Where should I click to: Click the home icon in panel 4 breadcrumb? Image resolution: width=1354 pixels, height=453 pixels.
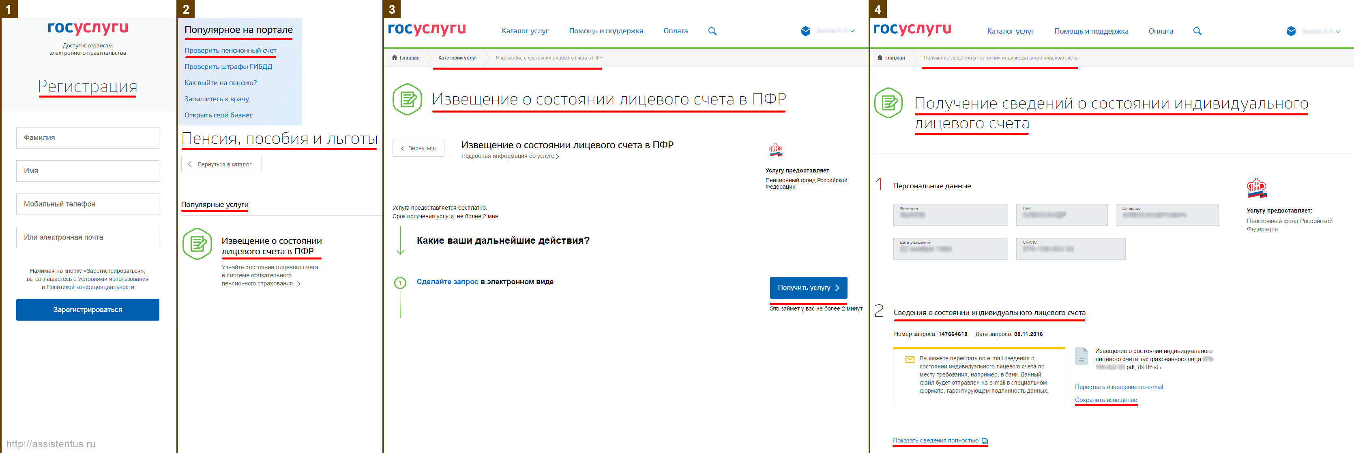pos(880,58)
